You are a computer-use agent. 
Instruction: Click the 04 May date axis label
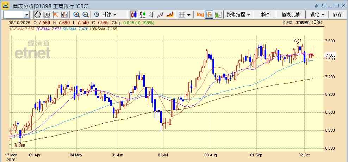pyautogui.click(x=76, y=155)
